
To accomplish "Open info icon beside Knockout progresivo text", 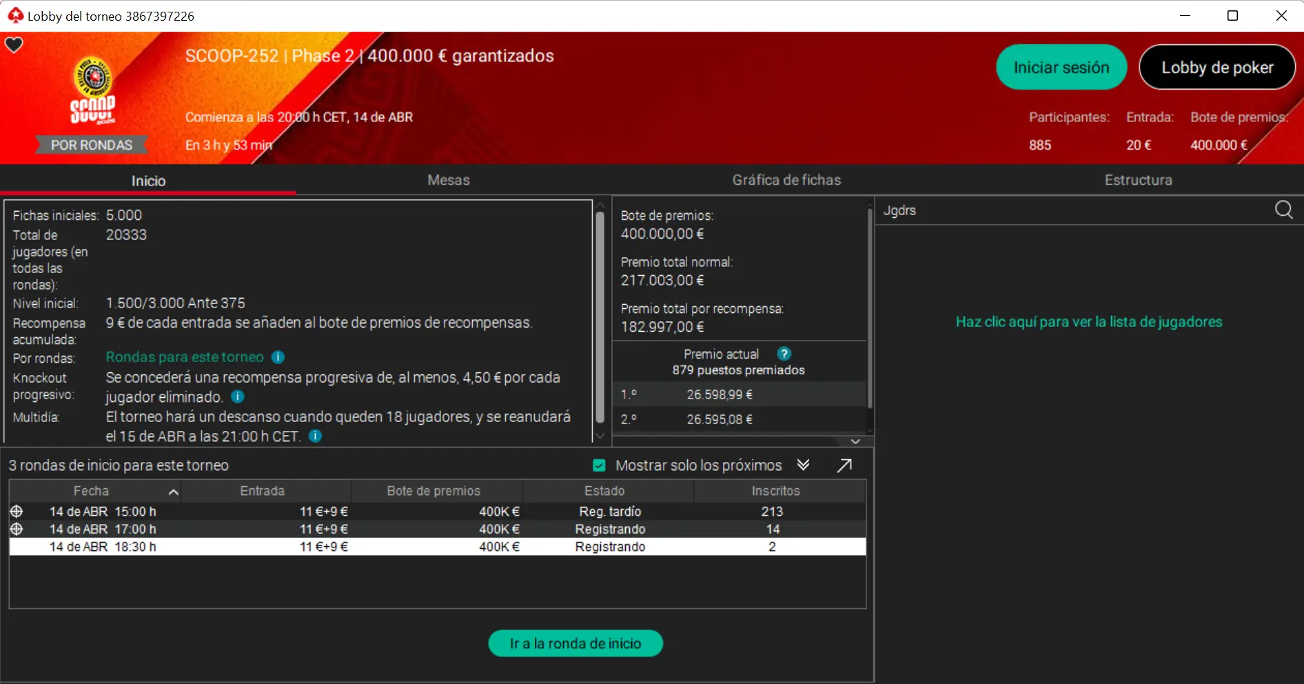I will 238,396.
